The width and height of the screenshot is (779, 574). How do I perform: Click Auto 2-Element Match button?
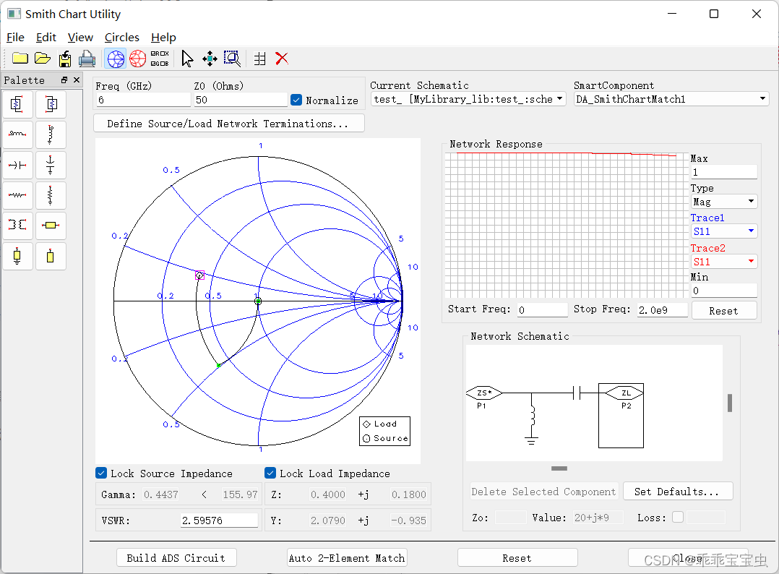(348, 557)
